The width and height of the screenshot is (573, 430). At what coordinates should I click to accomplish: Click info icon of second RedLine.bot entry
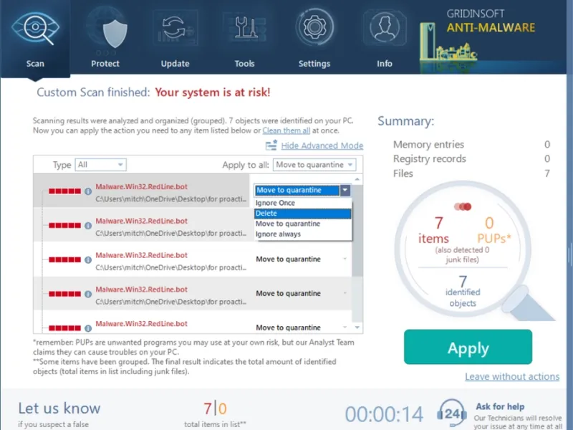88,226
